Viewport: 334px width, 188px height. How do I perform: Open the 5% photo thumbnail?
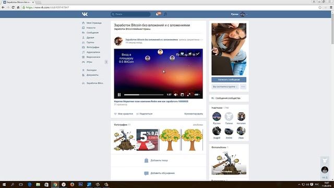coord(147,140)
